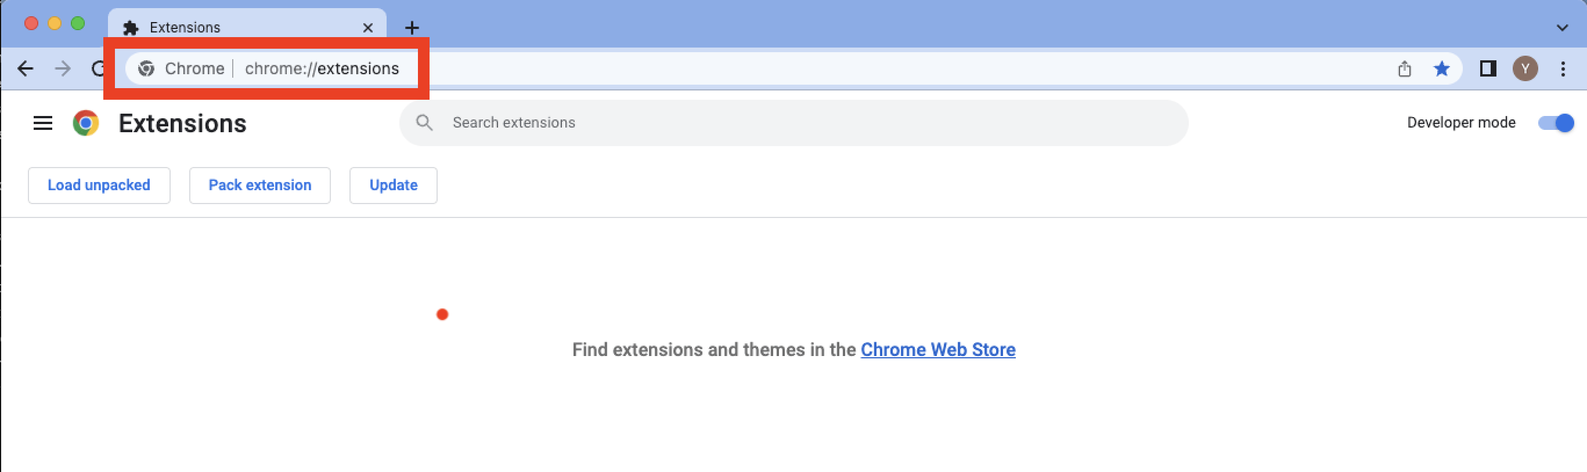Expand the tab search chevron
The width and height of the screenshot is (1587, 472).
coord(1561,28)
